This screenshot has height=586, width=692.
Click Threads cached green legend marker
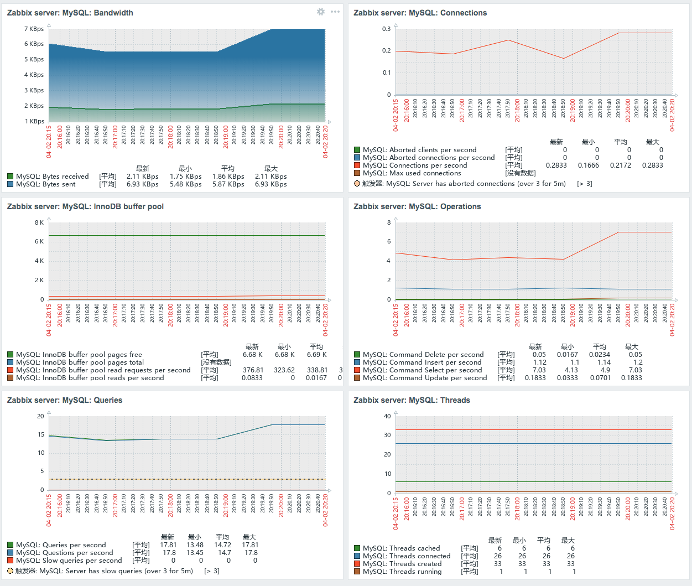click(x=357, y=548)
